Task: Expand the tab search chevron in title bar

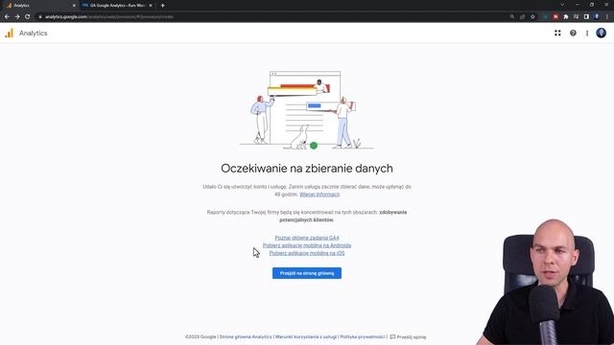Action: pos(562,5)
